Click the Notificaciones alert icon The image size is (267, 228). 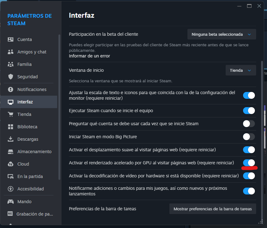11,89
